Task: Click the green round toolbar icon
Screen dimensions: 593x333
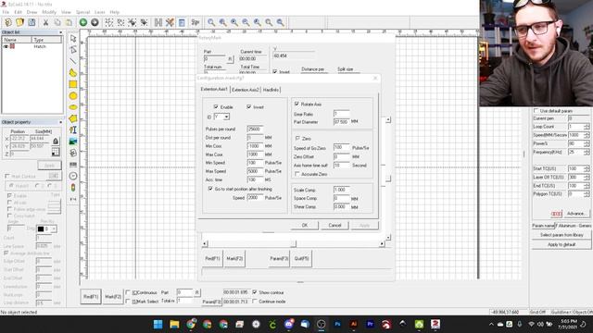Action: coord(82,22)
